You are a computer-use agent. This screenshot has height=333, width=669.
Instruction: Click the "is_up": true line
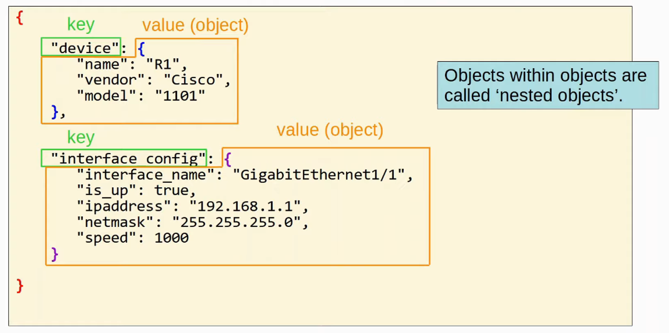[x=136, y=190]
